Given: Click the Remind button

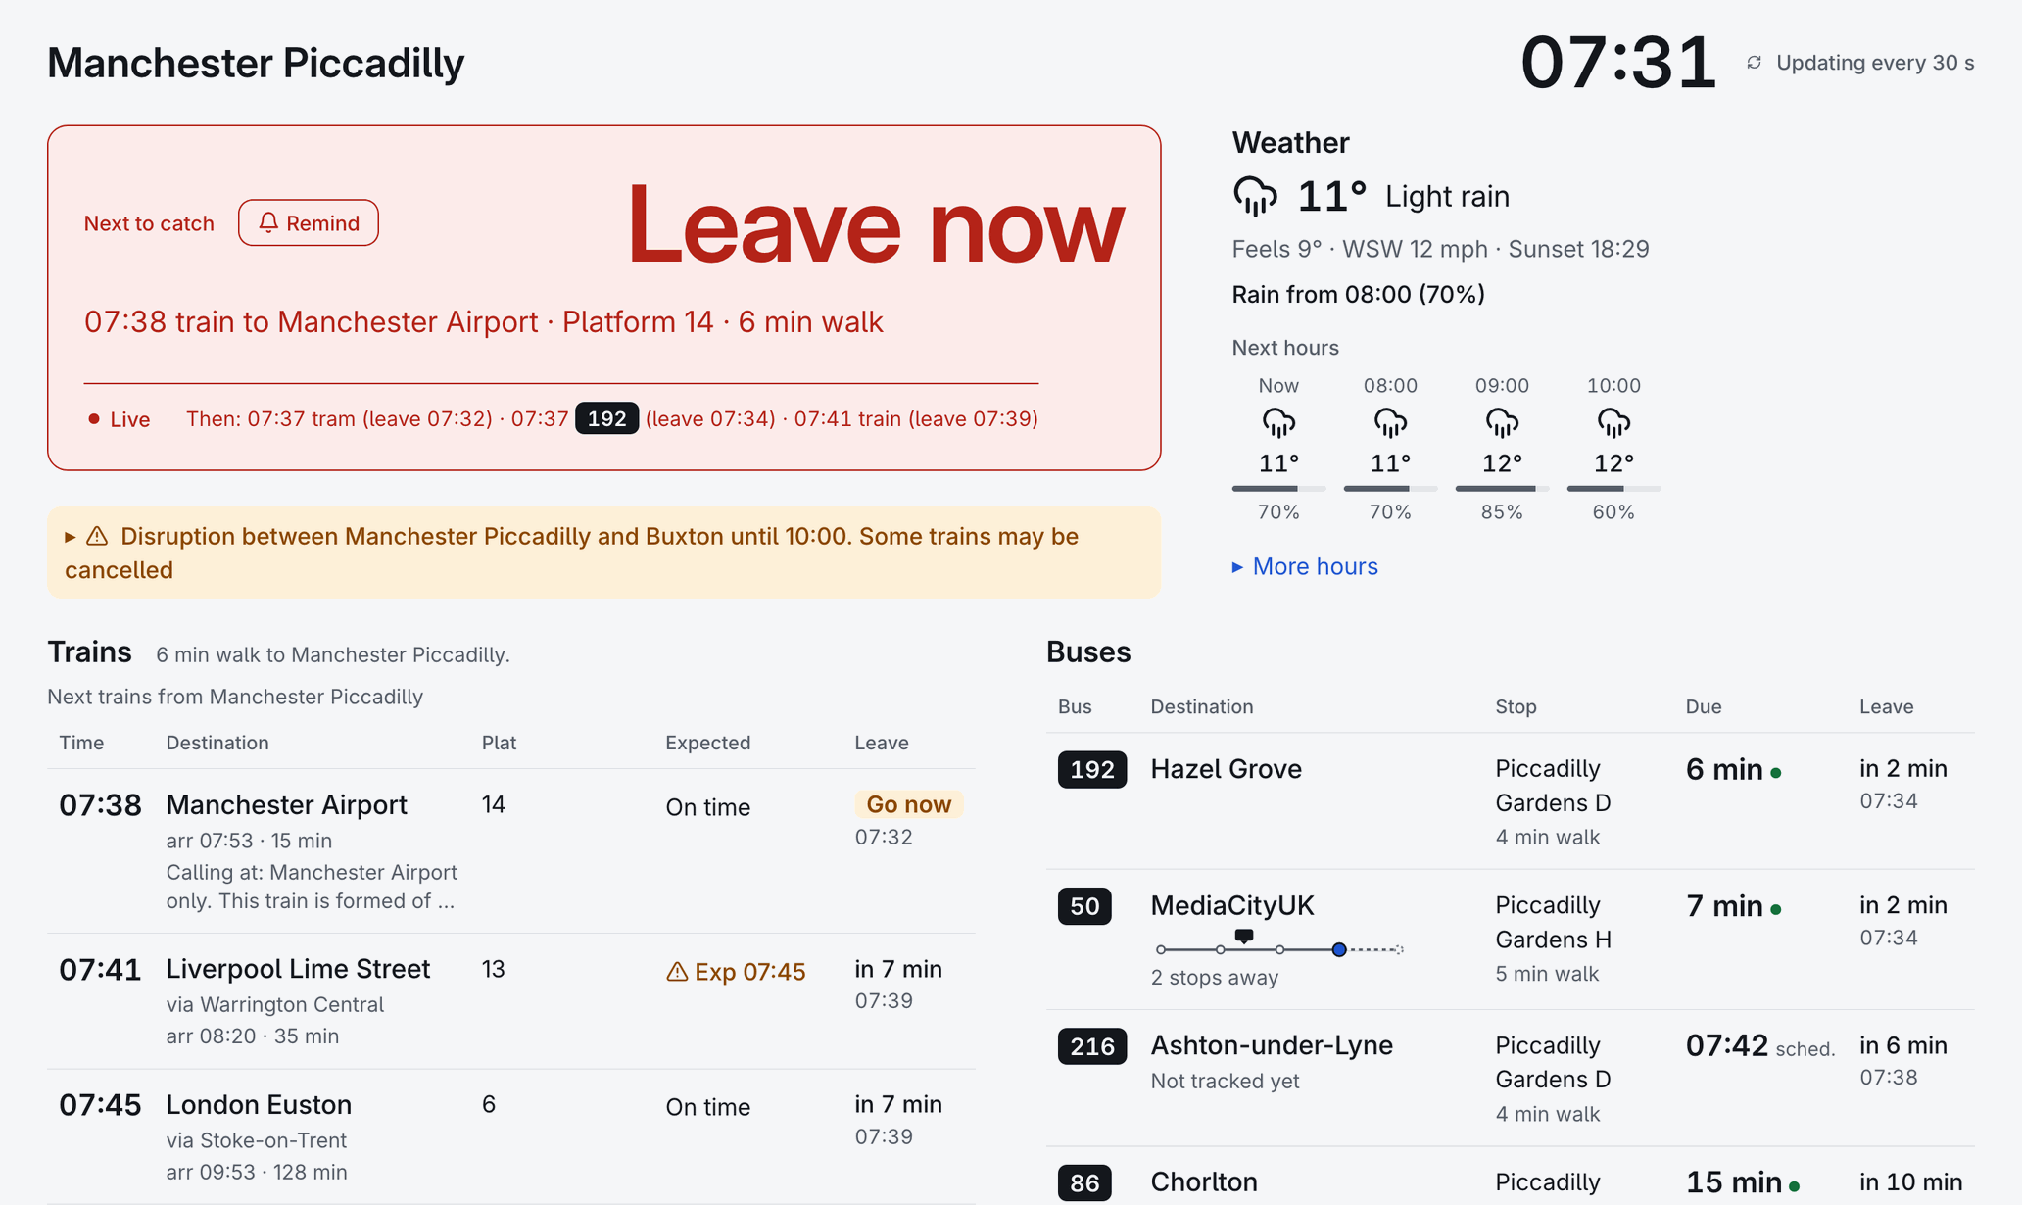Looking at the screenshot, I should point(309,222).
